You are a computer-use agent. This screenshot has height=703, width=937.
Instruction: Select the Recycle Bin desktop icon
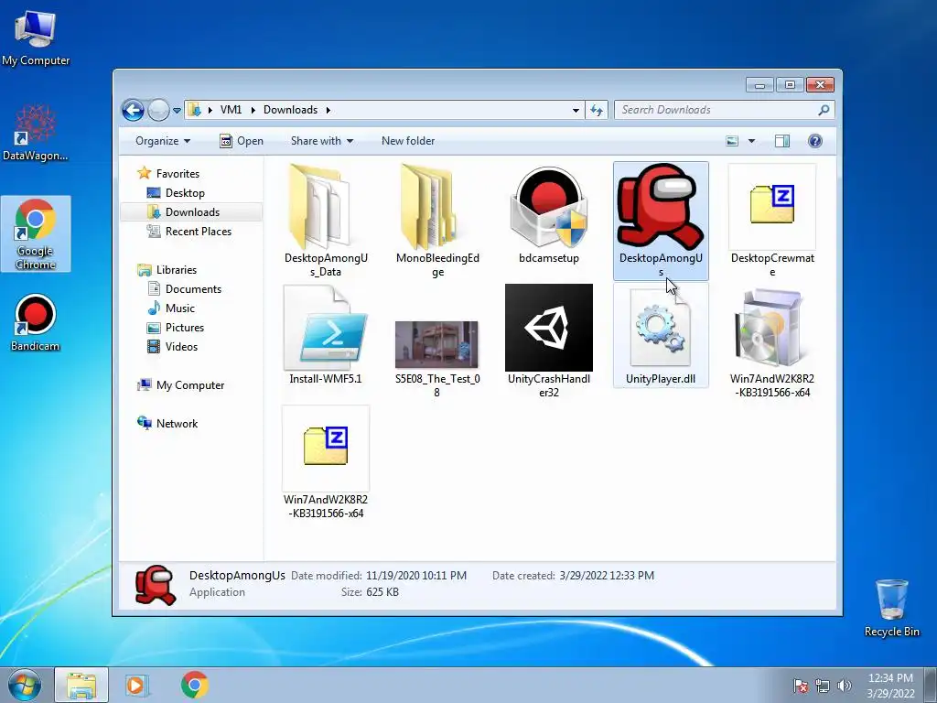891,608
